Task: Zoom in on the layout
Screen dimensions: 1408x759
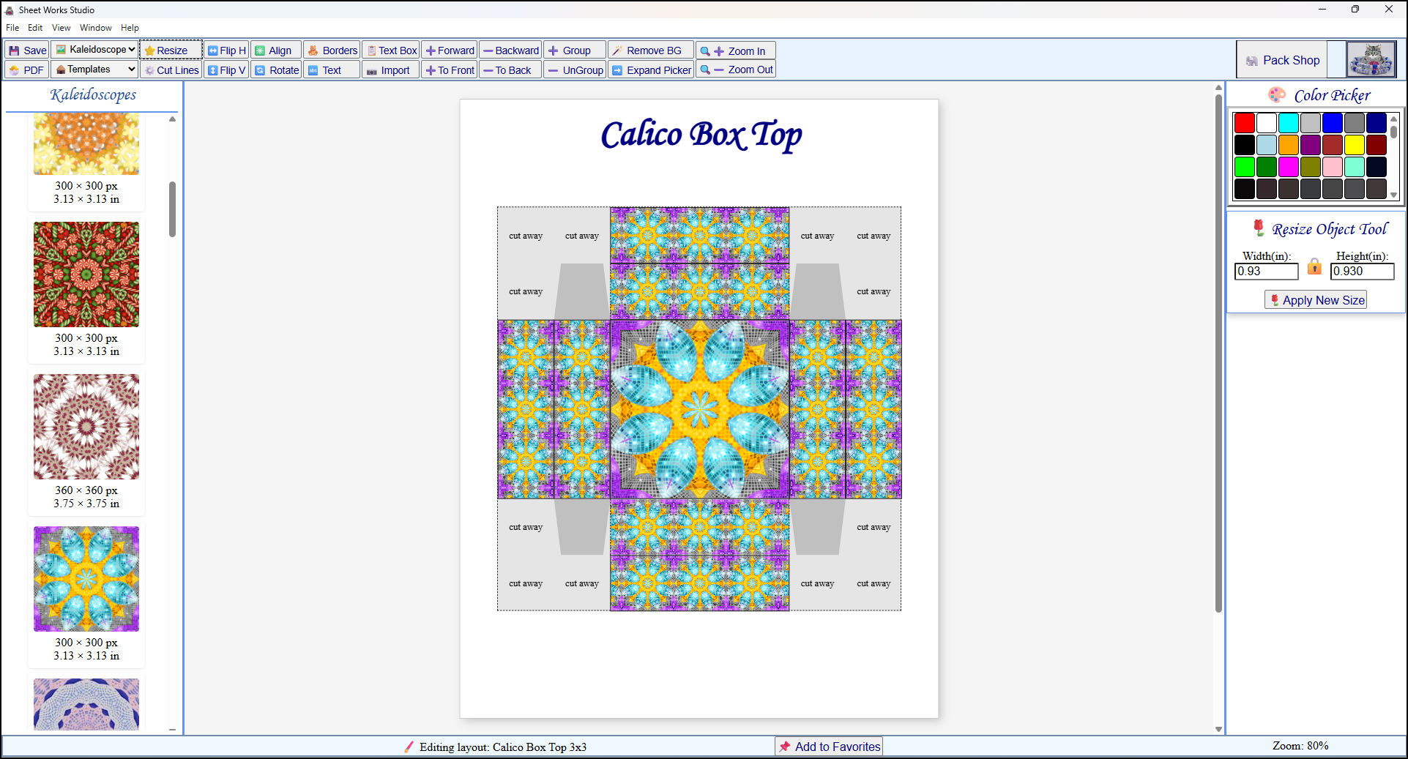Action: 735,50
